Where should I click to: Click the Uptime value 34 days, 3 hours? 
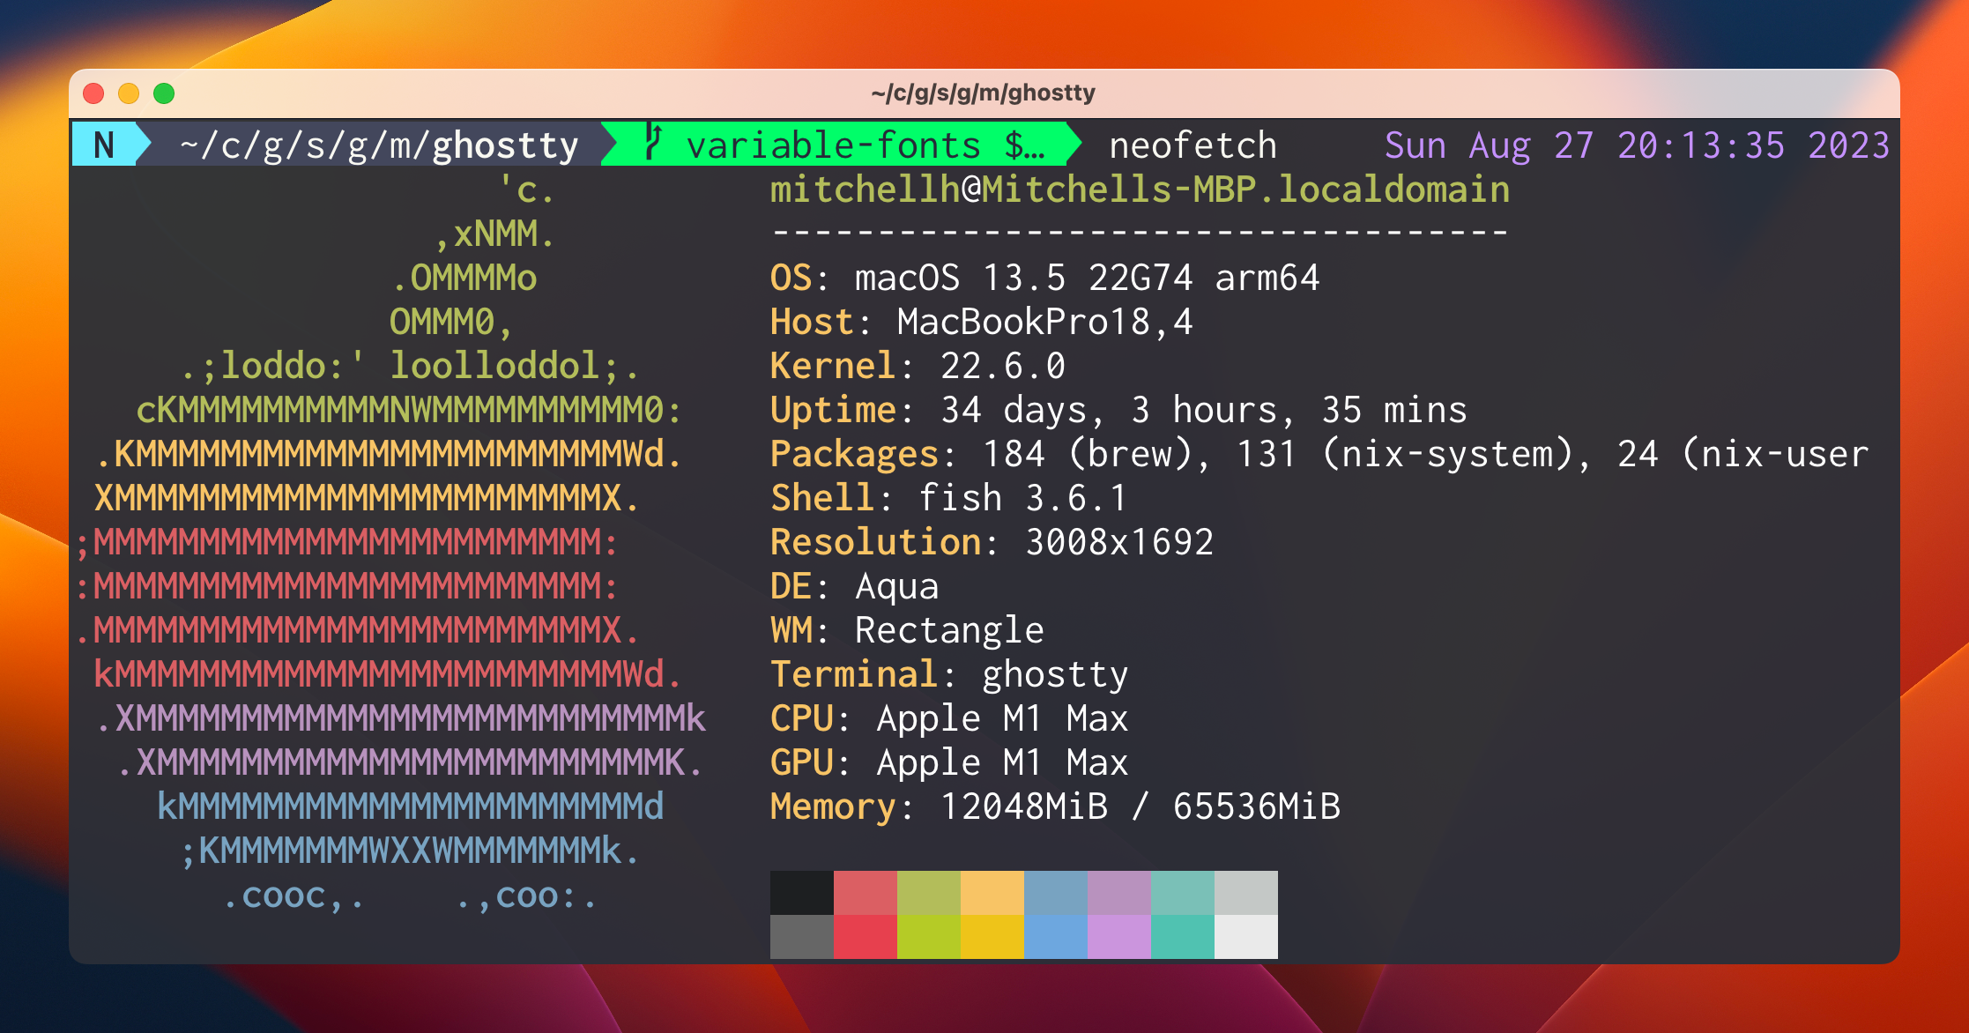tap(1109, 410)
